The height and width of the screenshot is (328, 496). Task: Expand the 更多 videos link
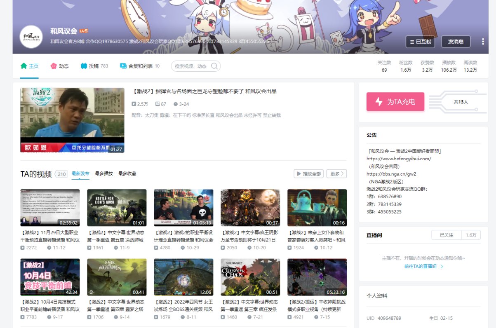(x=336, y=173)
